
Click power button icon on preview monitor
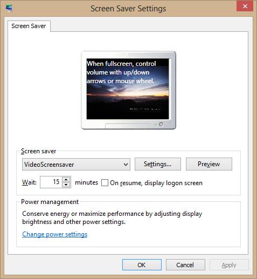point(161,124)
